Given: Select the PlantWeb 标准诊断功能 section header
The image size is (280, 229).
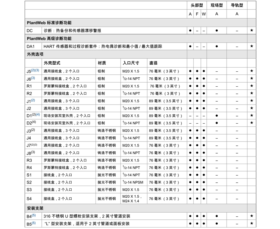Looking at the screenshot, I should 49,22.
